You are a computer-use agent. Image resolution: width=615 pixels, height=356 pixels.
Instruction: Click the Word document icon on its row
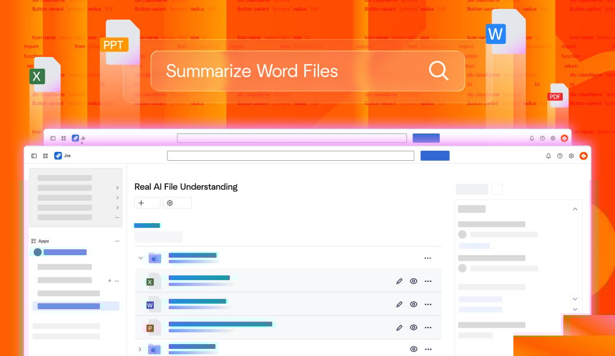[x=150, y=304]
